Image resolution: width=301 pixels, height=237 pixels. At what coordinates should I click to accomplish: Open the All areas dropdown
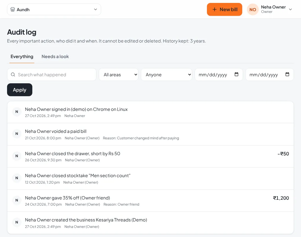(119, 75)
